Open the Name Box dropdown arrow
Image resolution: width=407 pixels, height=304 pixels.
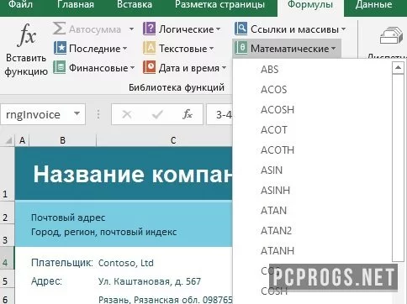77,114
